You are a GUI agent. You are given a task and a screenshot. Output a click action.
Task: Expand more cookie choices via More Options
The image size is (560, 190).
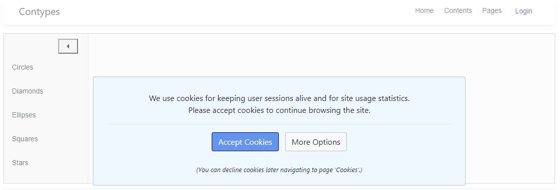point(316,142)
